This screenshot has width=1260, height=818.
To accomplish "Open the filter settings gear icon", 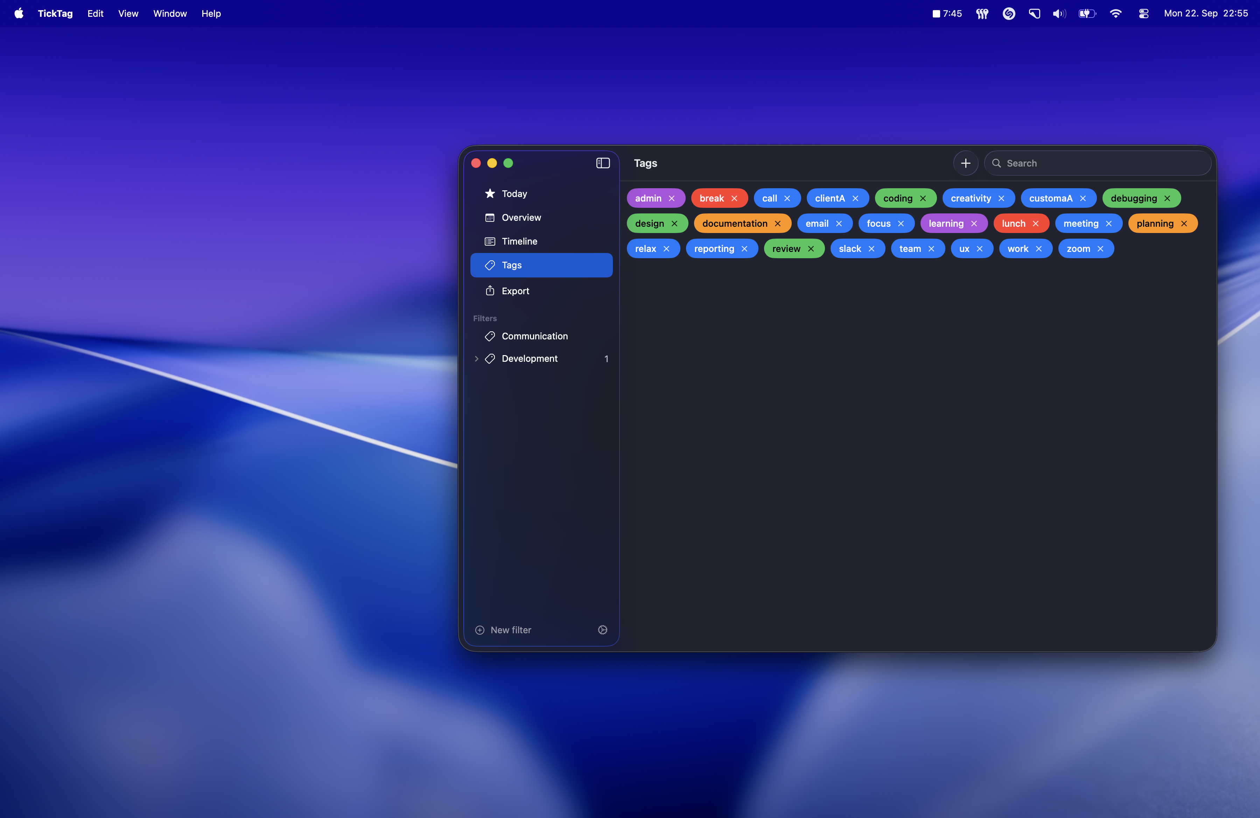I will click(x=602, y=630).
